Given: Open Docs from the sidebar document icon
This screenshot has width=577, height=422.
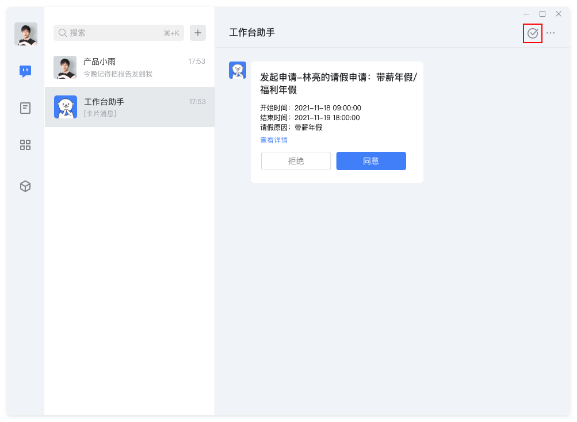Looking at the screenshot, I should 25,108.
